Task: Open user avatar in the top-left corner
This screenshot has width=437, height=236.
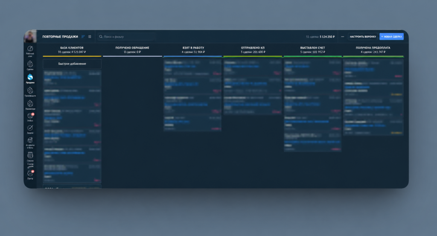Action: click(30, 36)
